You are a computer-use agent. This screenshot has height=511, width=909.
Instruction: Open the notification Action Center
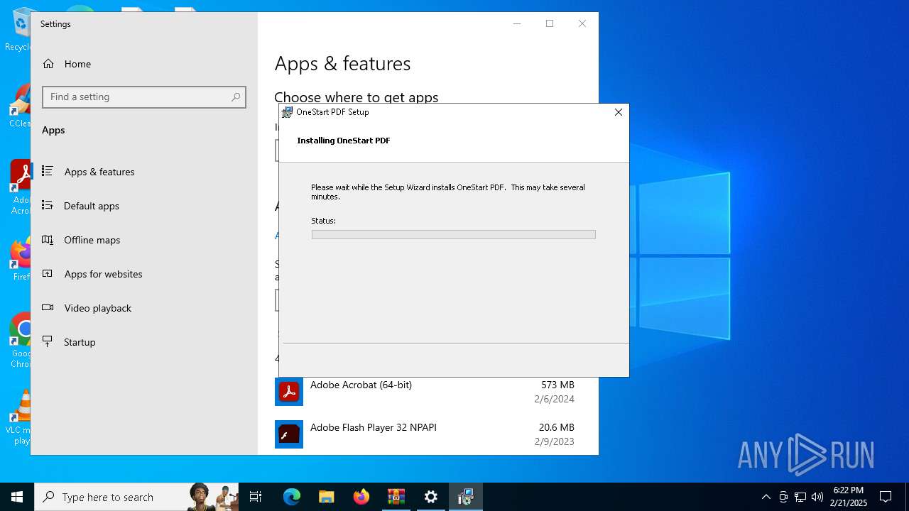pyautogui.click(x=886, y=497)
